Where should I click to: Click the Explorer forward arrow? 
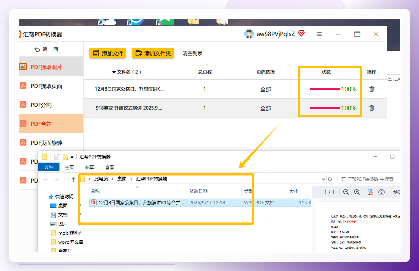[x=57, y=179]
